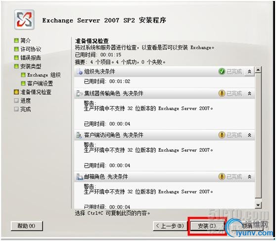Select the 准备情况检查 step

(36, 92)
